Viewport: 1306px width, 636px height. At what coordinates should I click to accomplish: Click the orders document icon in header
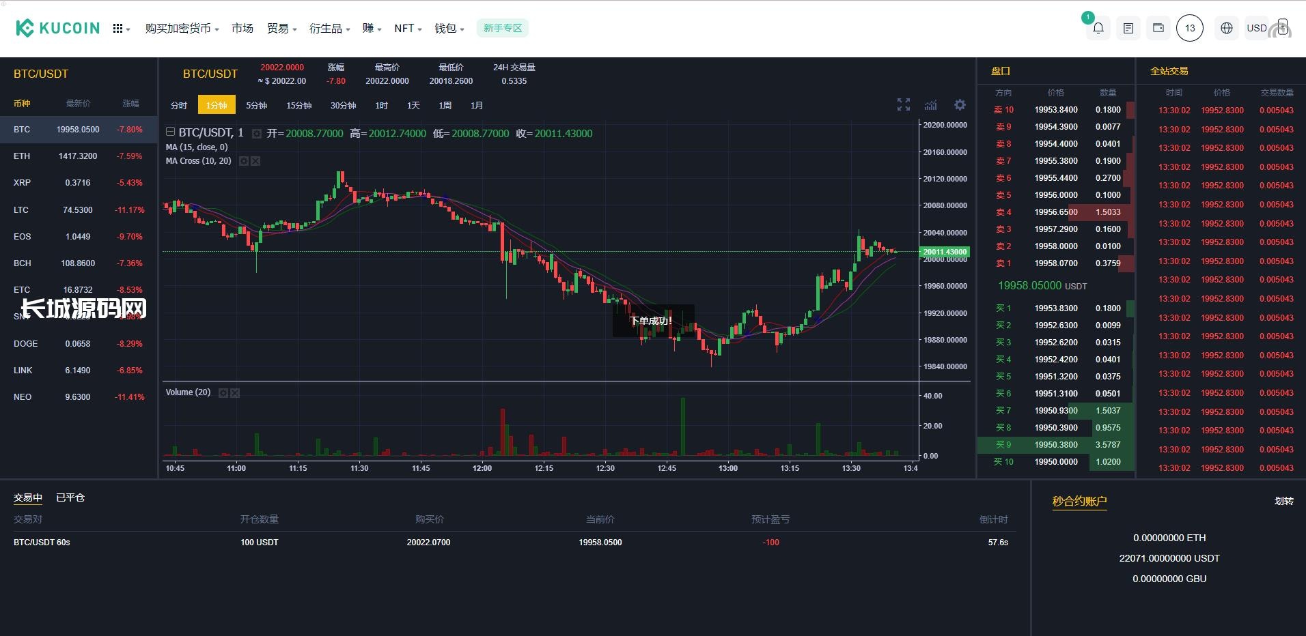[1128, 28]
